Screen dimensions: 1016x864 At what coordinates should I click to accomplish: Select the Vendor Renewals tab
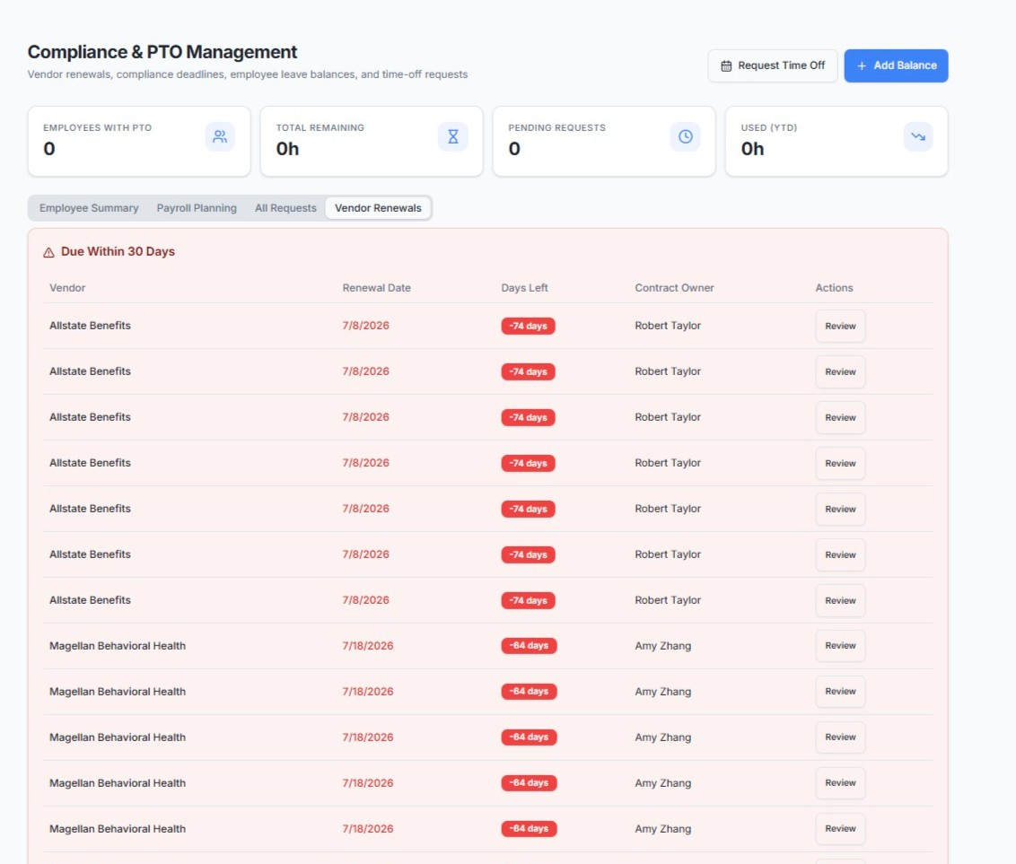click(378, 208)
